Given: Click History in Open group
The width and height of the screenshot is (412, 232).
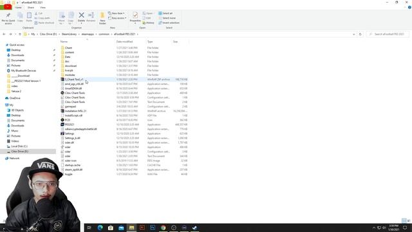Looking at the screenshot, I should click(148, 23).
